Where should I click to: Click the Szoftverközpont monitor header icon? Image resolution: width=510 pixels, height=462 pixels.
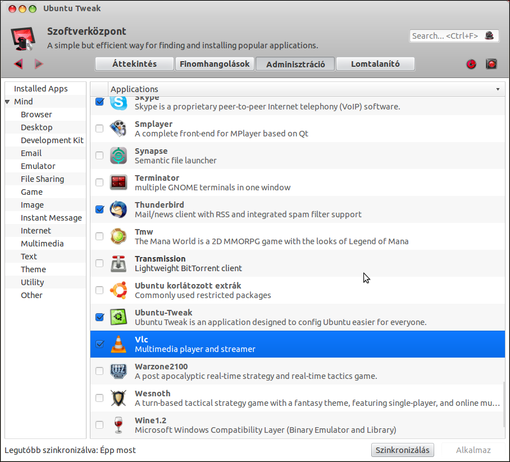pos(23,39)
